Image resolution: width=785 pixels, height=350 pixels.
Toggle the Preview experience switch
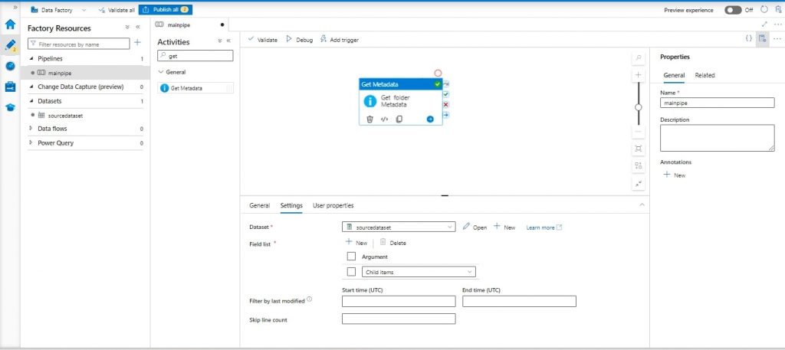733,10
